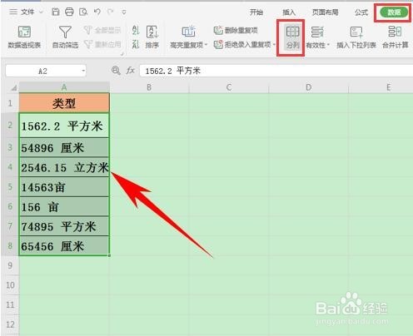Screen dimensions: 413x336
Task: Sort ascending with the A-Z icon
Action: pos(136,30)
